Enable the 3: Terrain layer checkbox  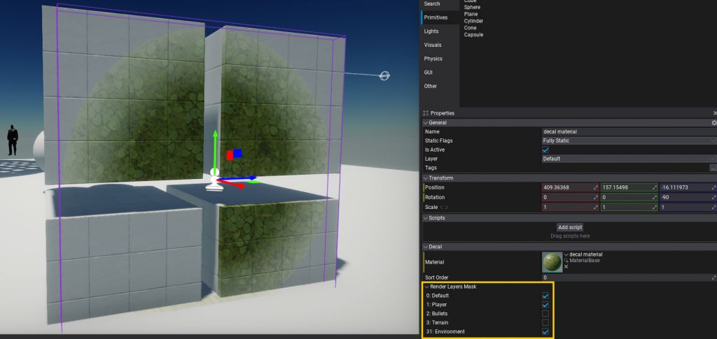(x=545, y=323)
